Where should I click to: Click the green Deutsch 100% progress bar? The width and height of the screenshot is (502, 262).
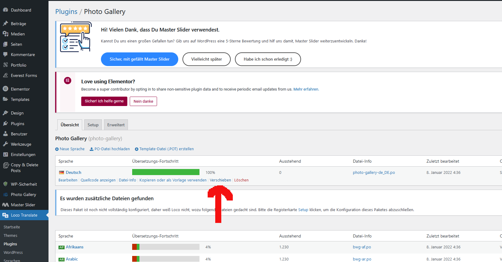pos(166,172)
